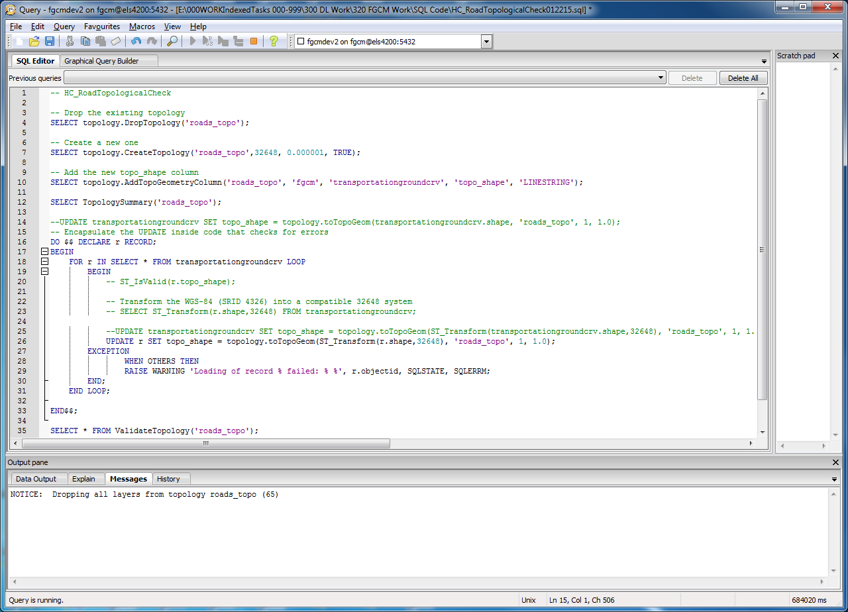Click the Delete All button
848x612 pixels.
(743, 78)
